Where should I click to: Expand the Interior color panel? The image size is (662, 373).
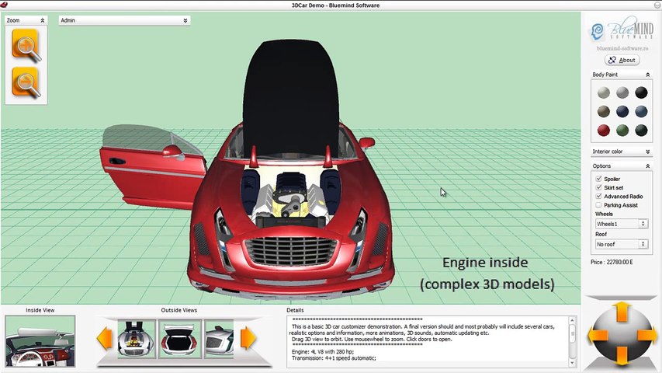click(x=647, y=152)
